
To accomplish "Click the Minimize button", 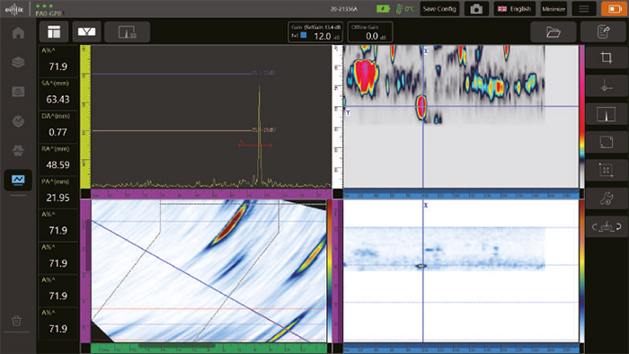I will tap(554, 9).
